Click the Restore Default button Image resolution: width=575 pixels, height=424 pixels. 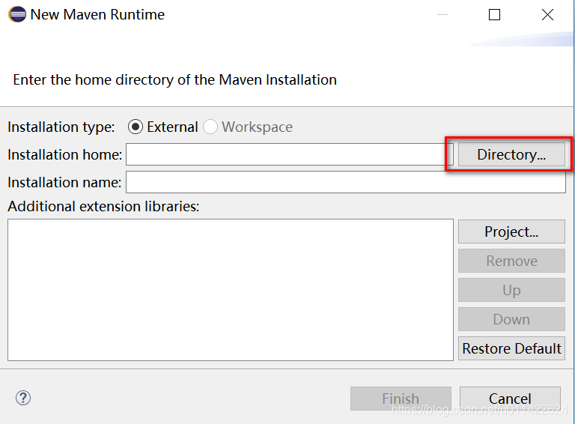pyautogui.click(x=511, y=348)
